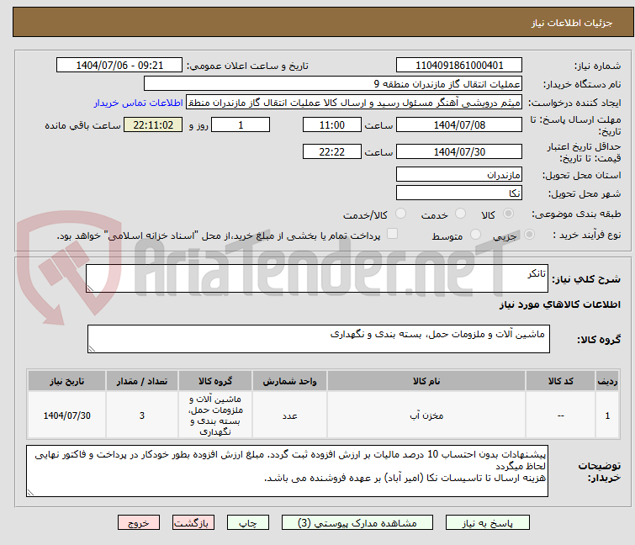635x545 pixels.
Task: Click the نام کالا column header
Action: pos(426,381)
